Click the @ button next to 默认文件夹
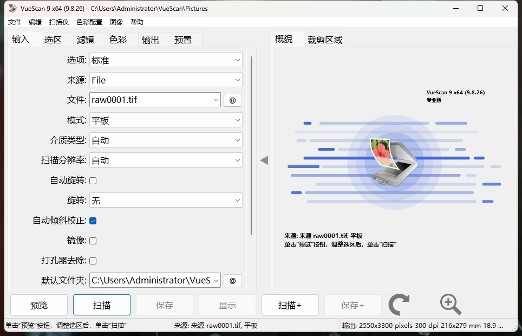The image size is (522, 336). click(x=233, y=281)
